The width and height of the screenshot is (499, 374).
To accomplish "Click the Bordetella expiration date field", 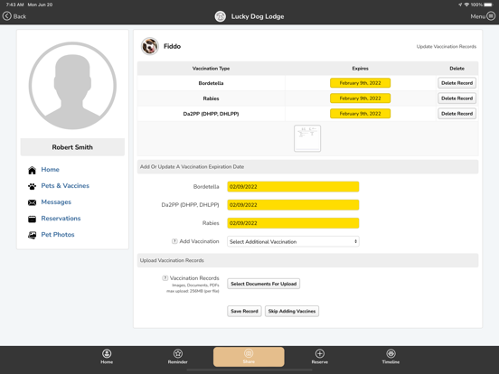I will 293,187.
